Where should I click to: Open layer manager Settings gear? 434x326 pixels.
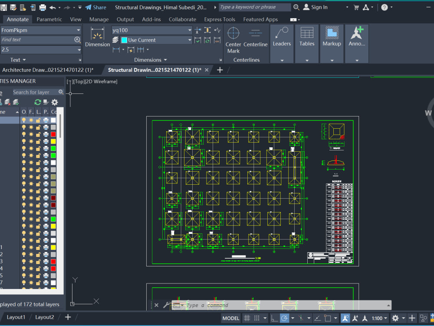pos(55,102)
